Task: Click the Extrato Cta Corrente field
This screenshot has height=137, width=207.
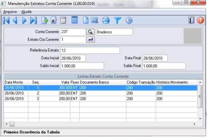Action: pos(73,40)
